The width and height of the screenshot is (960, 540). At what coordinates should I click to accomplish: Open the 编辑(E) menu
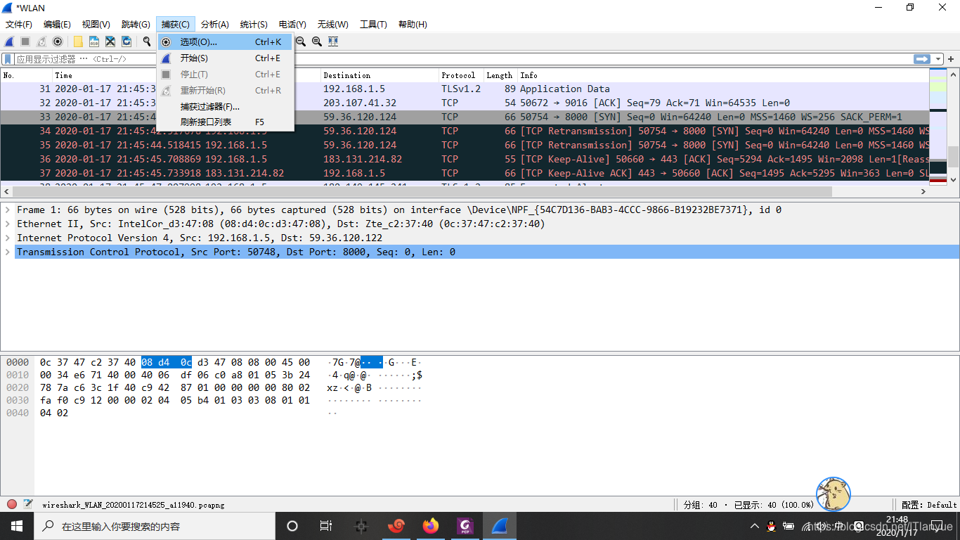tap(57, 25)
